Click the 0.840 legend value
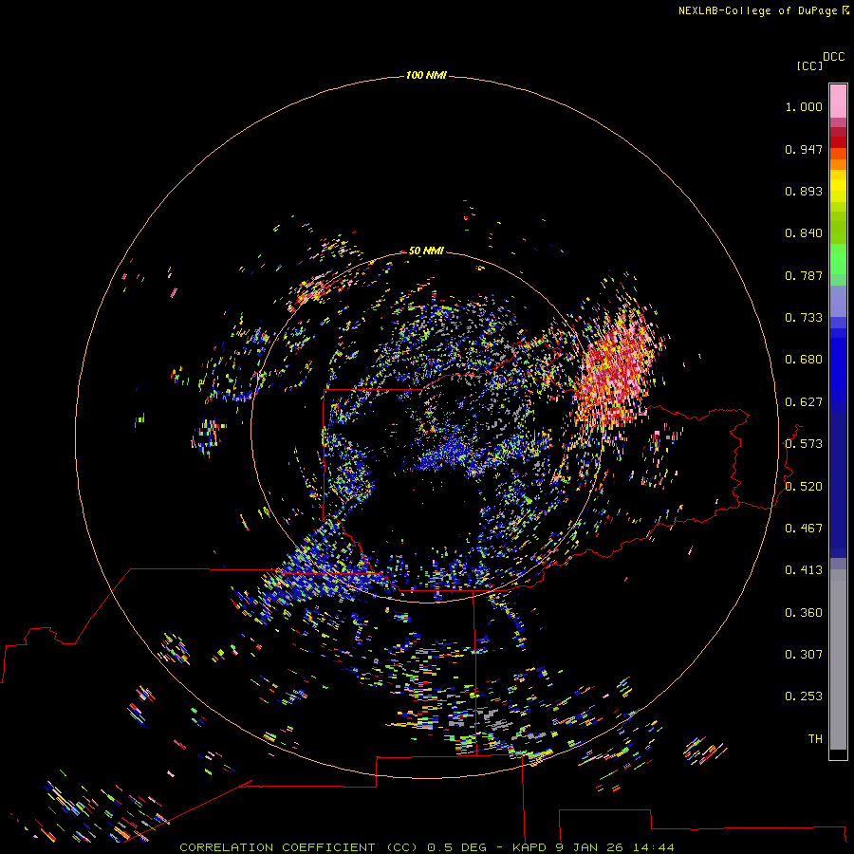The height and width of the screenshot is (854, 854). coord(804,233)
